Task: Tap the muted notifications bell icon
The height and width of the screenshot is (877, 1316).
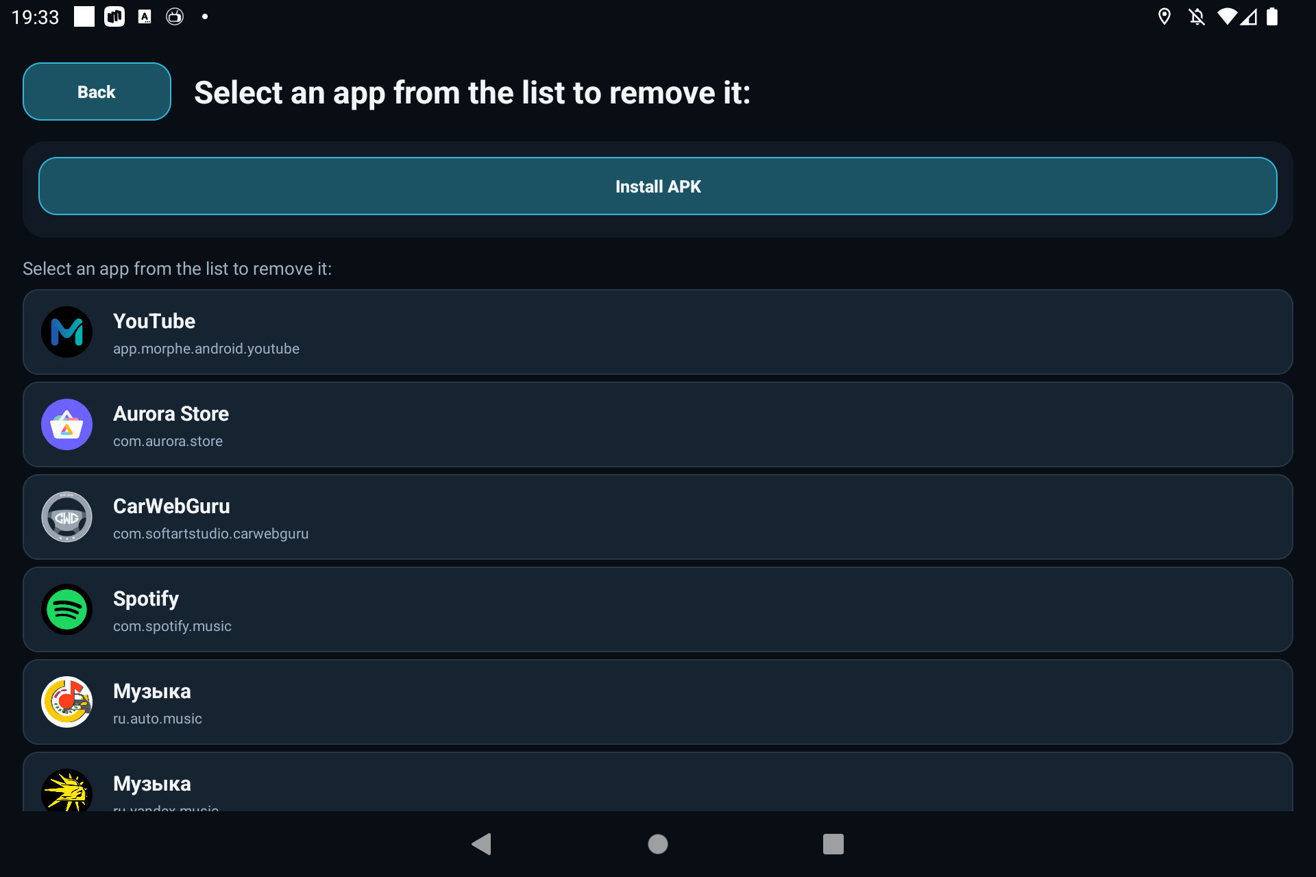Action: 1197,16
